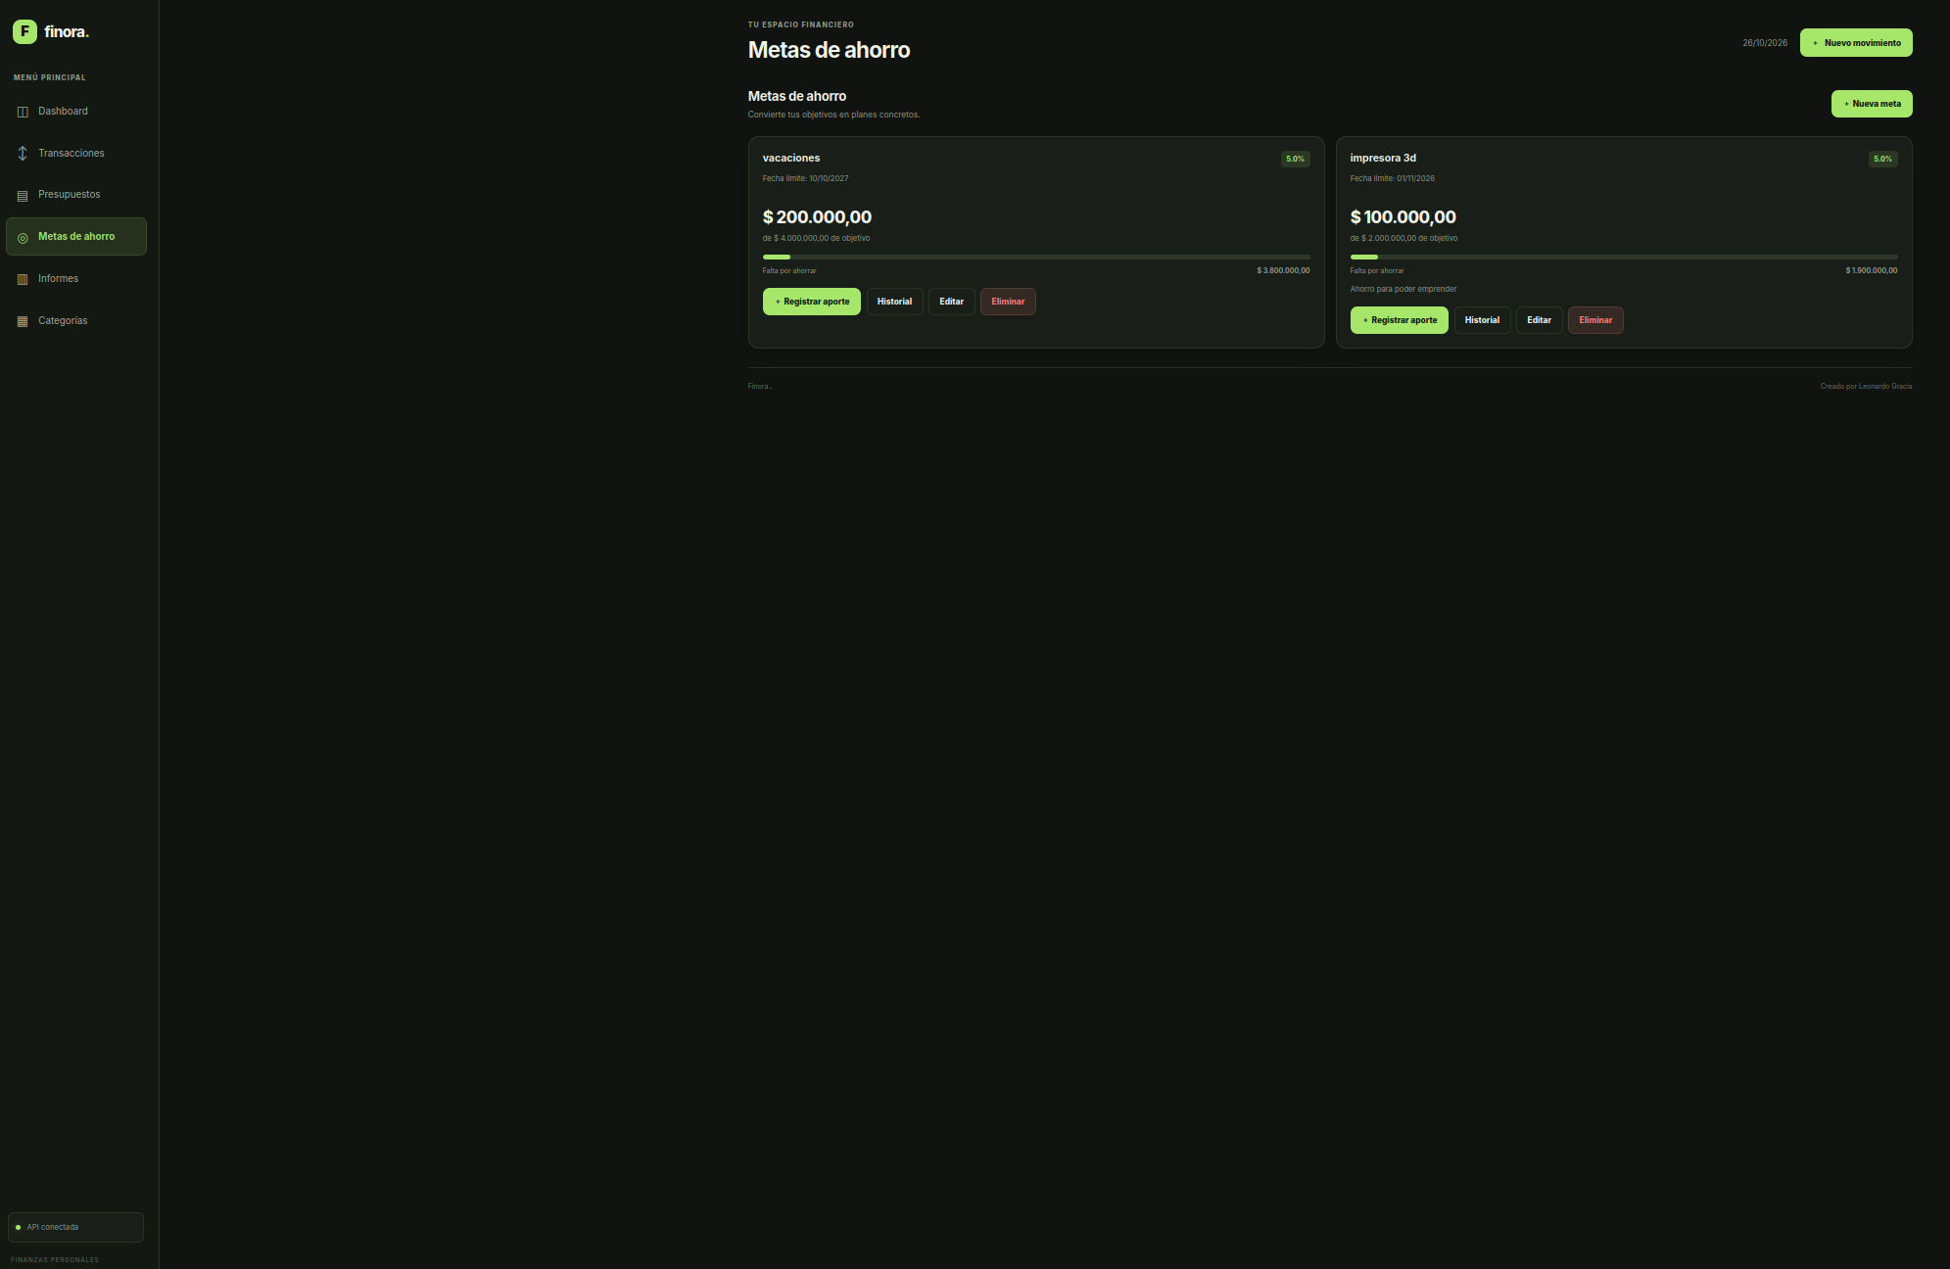Open the Categorías section
Viewport: 1950px width, 1269px height.
76,321
